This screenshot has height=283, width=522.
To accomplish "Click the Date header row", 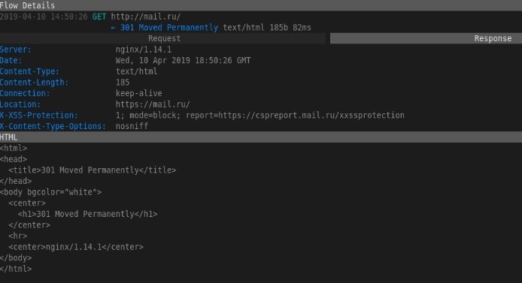I will (x=261, y=61).
